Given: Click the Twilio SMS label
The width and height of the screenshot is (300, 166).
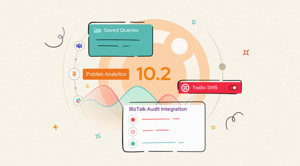Looking at the screenshot, I should (x=205, y=87).
